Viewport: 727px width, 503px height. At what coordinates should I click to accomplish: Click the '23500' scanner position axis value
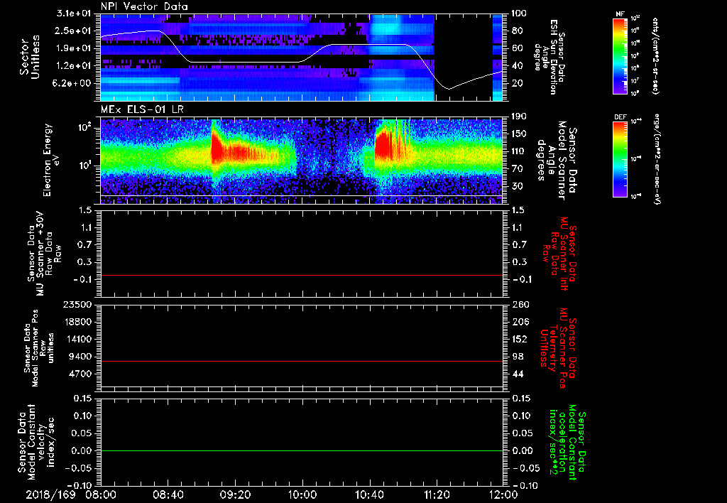click(x=78, y=305)
